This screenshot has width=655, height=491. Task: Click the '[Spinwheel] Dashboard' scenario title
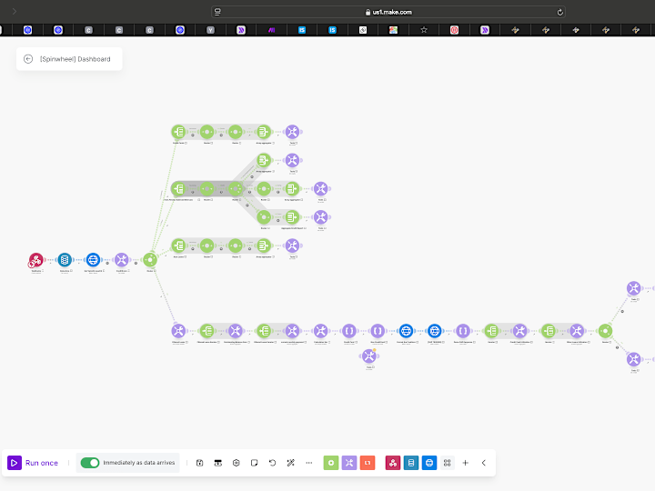(76, 59)
